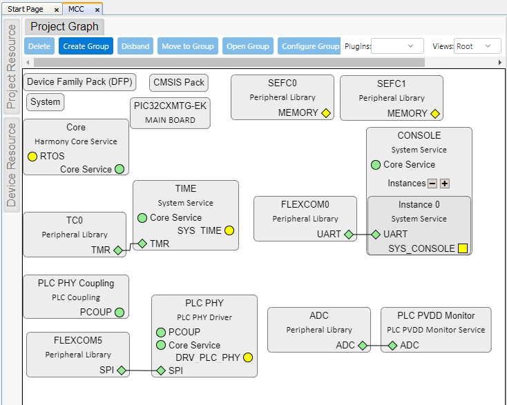Open the Views dropdown showing Root

(x=477, y=46)
